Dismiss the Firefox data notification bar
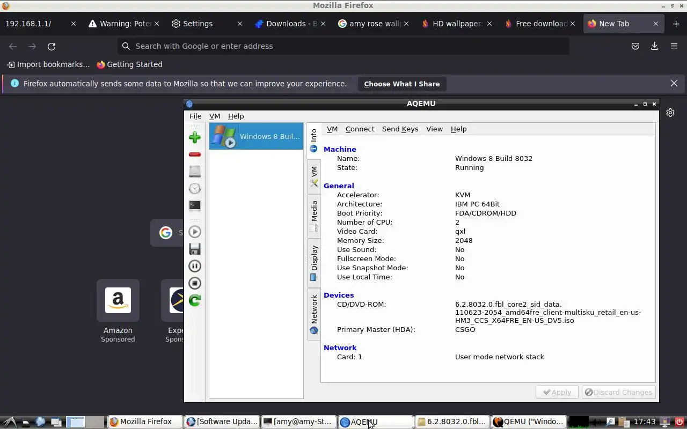The image size is (687, 429). 674,83
